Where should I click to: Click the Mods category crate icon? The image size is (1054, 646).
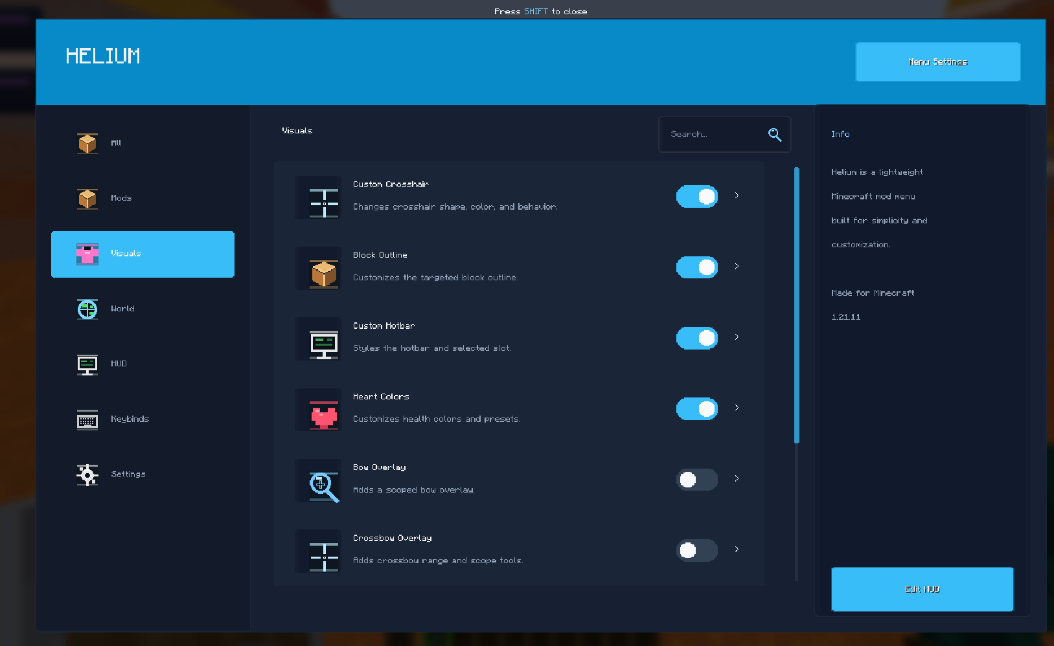click(87, 199)
